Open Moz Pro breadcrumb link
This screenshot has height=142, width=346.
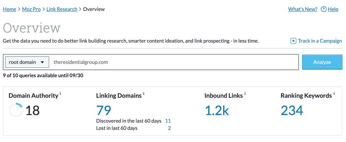click(x=32, y=9)
